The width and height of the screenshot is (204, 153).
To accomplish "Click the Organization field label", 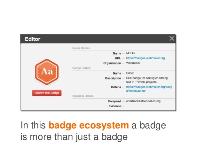I will 112,63.
